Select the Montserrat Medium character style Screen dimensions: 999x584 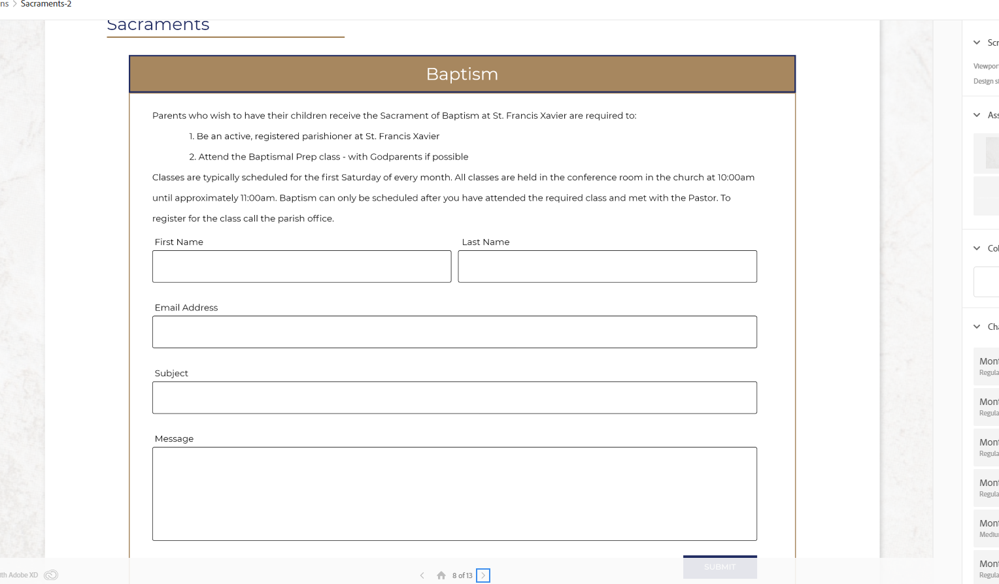click(x=987, y=528)
